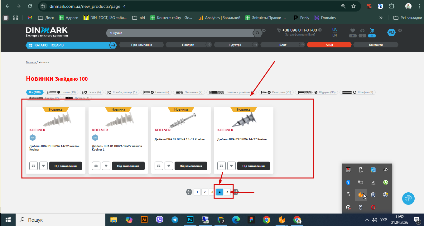Open the shopping cart icon in header

click(x=372, y=31)
